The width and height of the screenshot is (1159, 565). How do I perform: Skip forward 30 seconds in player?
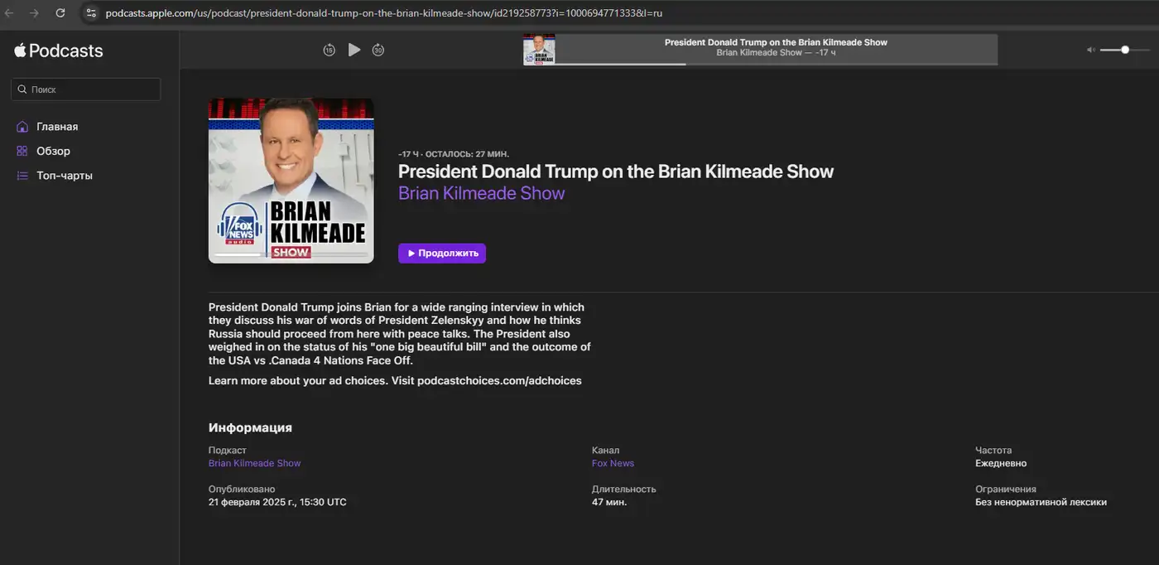coord(378,50)
